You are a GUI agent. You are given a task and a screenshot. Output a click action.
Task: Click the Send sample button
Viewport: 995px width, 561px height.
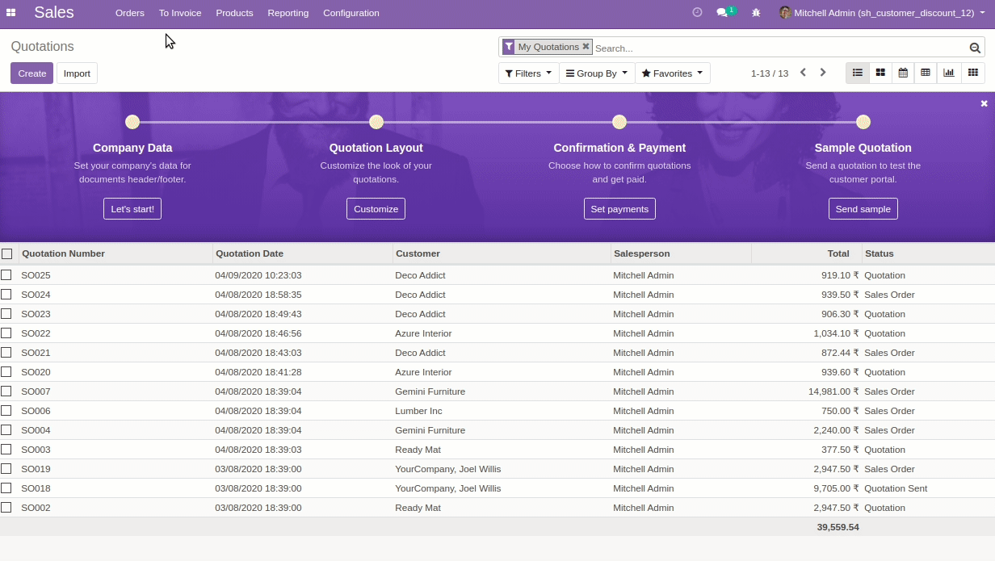(863, 209)
